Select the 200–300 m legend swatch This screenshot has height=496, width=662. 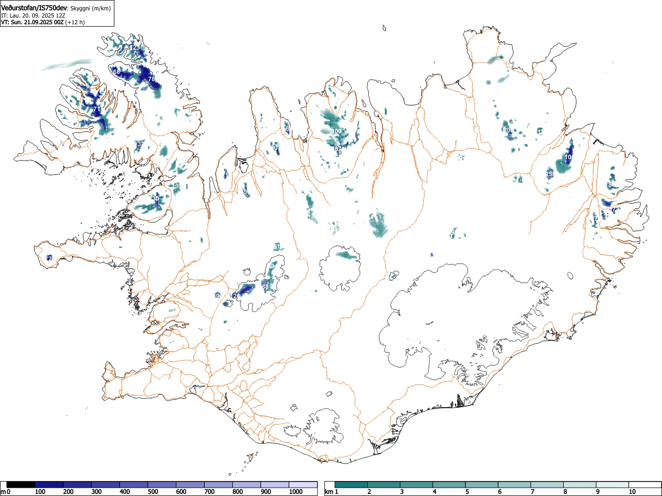(77, 485)
